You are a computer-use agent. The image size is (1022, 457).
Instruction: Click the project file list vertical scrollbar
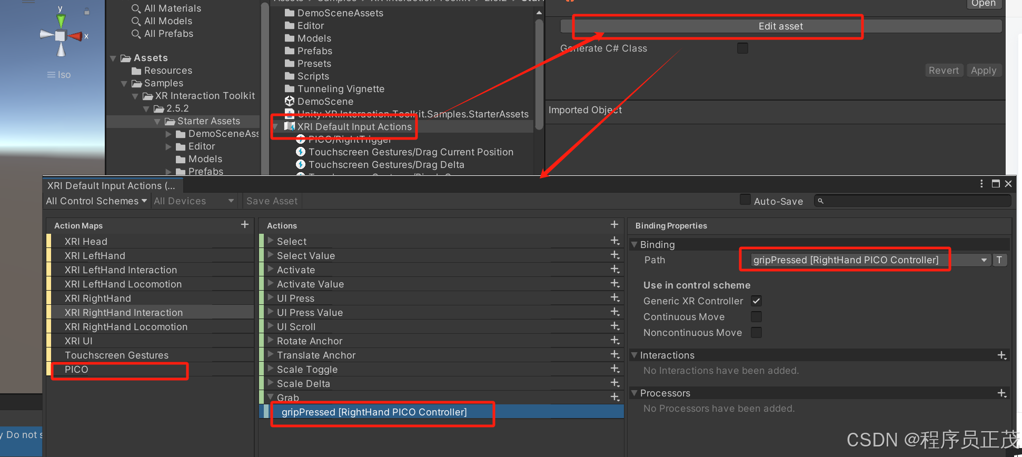(539, 74)
